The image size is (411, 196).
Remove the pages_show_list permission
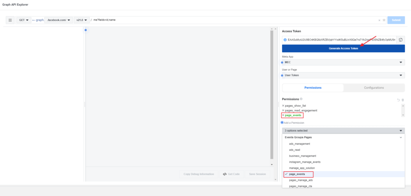pos(283,106)
